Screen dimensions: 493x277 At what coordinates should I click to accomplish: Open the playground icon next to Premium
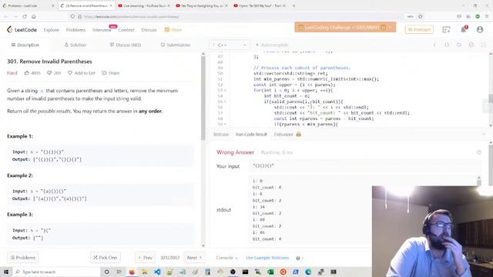446,29
